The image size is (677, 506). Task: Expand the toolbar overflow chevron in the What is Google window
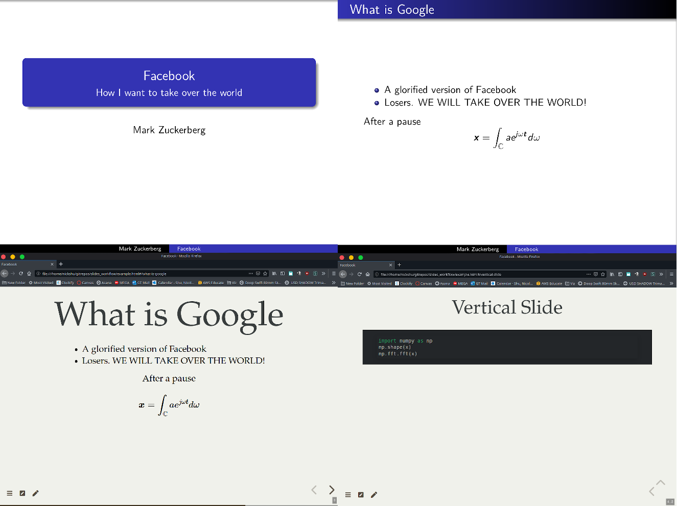click(x=323, y=273)
